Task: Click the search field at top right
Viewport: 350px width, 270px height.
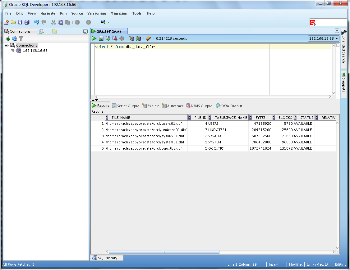Action: tap(331, 22)
